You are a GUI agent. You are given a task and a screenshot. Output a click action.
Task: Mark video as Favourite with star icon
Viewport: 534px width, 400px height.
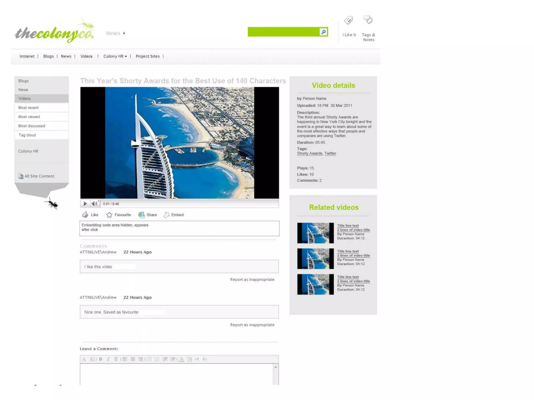click(109, 215)
